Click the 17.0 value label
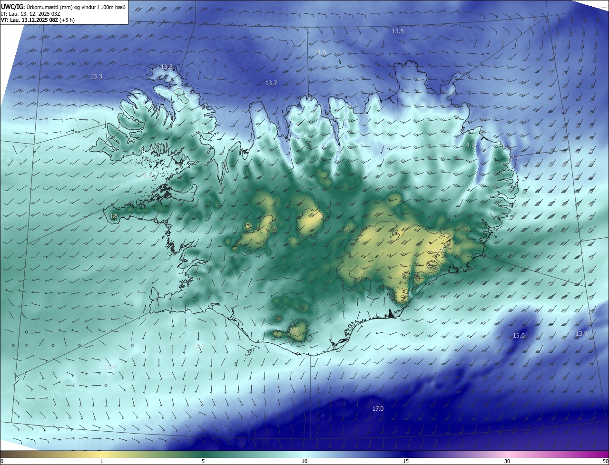Viewport: 609px width, 465px height. [378, 409]
